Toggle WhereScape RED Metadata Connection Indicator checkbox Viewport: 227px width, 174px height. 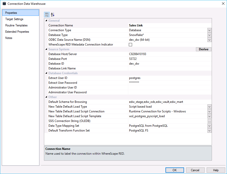click(x=130, y=45)
